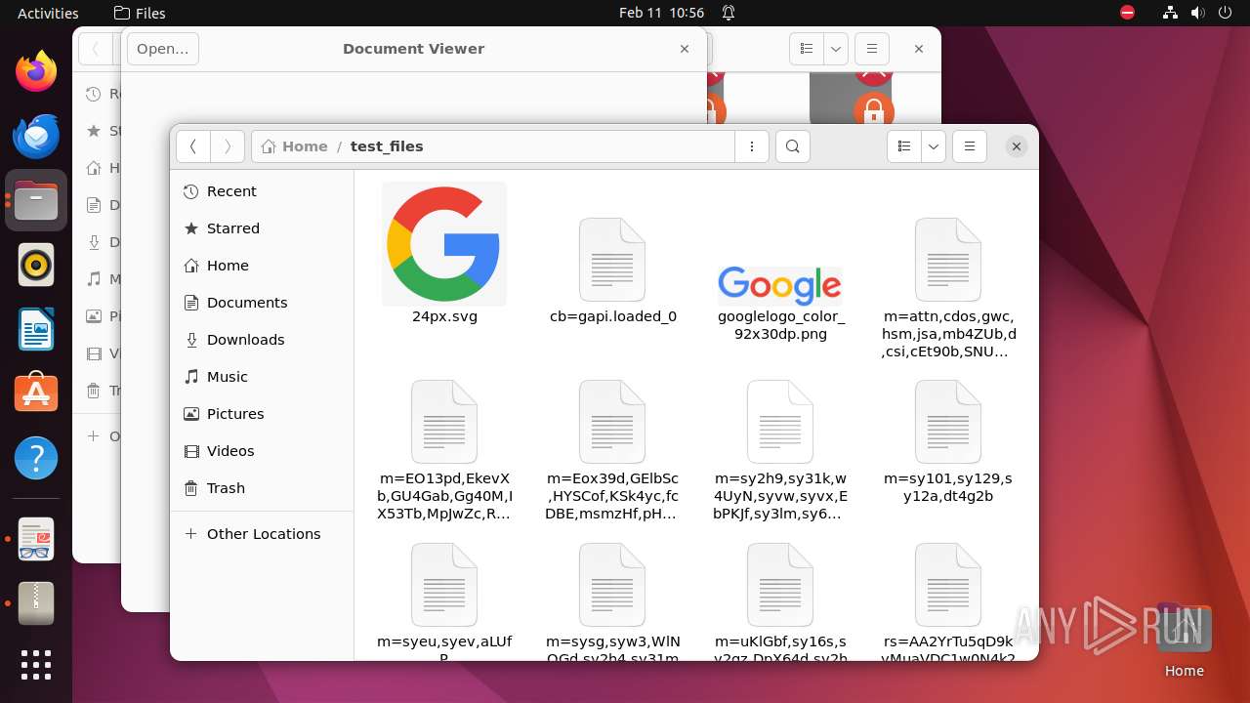Open Music in the sidebar
The height and width of the screenshot is (703, 1250).
click(262, 377)
